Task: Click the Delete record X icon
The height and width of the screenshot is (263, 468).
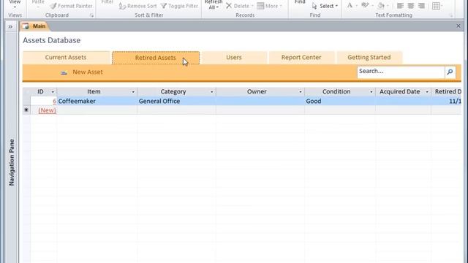Action: click(x=229, y=6)
